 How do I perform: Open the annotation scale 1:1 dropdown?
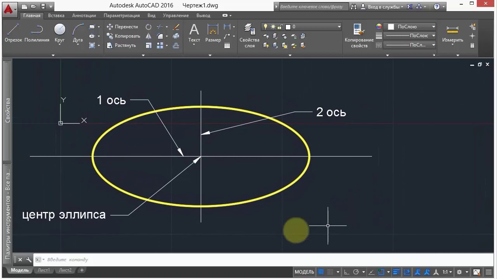[447, 272]
